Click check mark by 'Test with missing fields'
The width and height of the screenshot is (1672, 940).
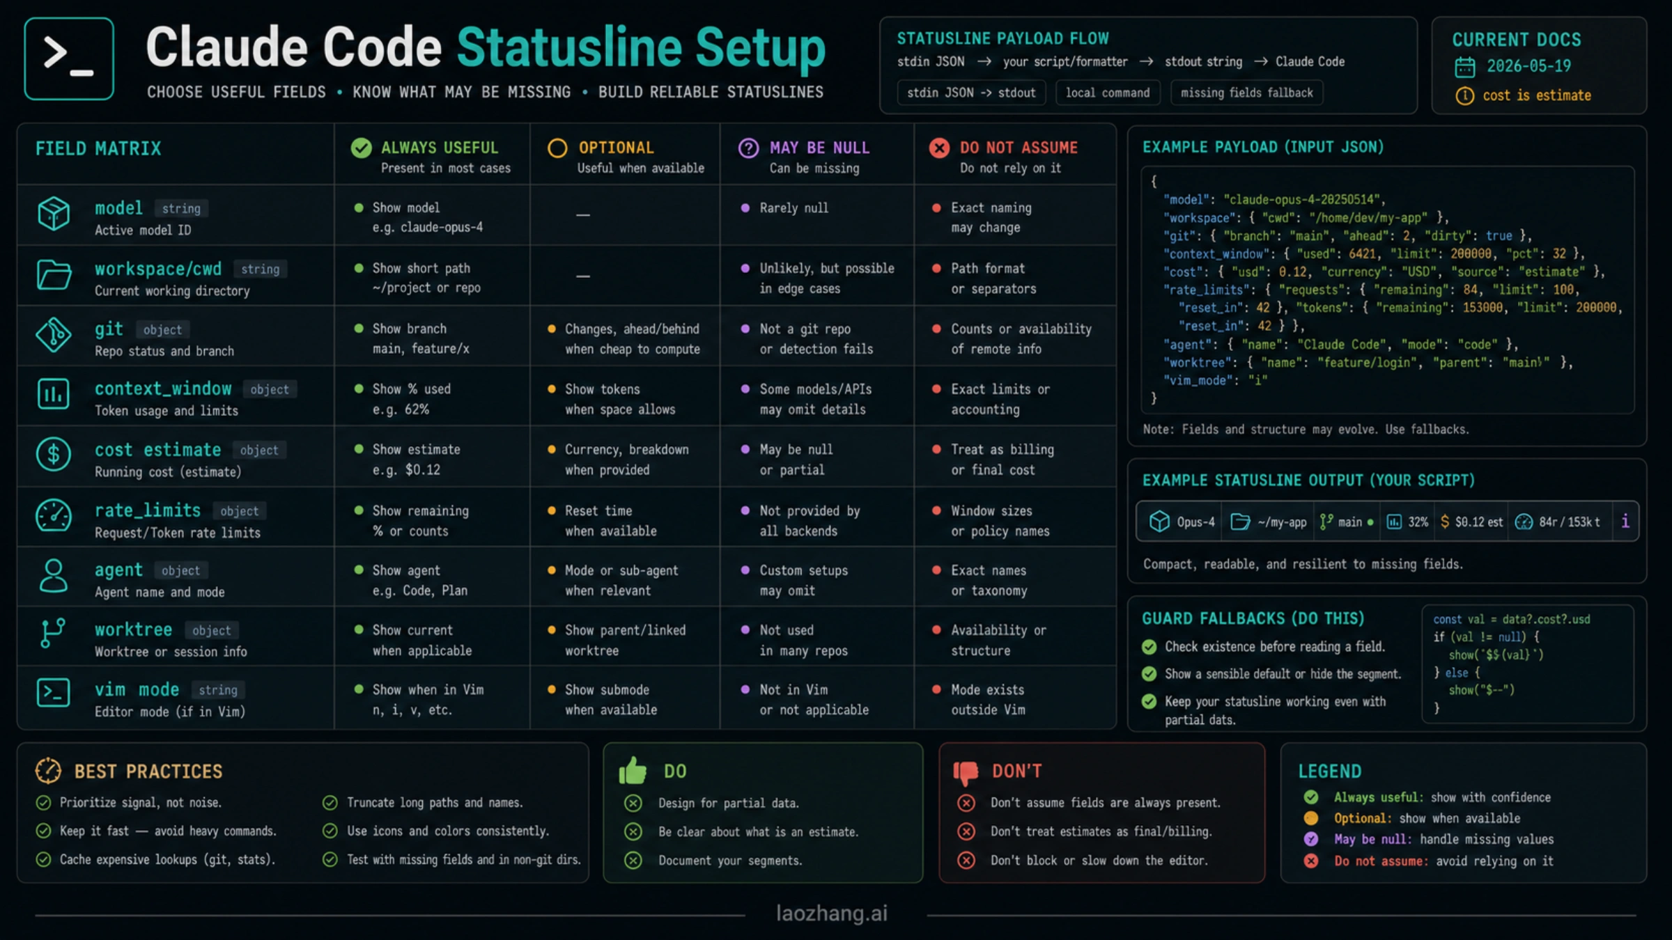(330, 859)
